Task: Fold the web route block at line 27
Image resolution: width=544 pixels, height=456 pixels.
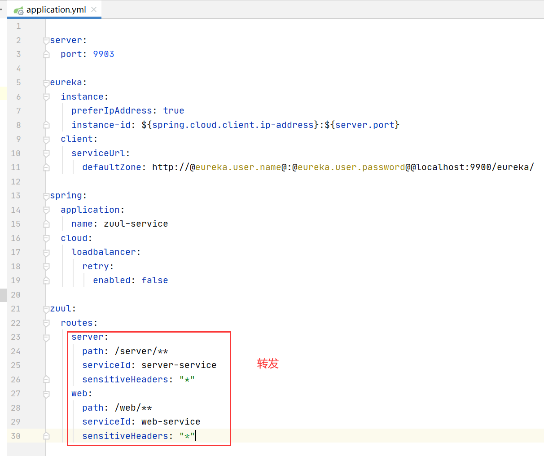Action: [x=46, y=394]
